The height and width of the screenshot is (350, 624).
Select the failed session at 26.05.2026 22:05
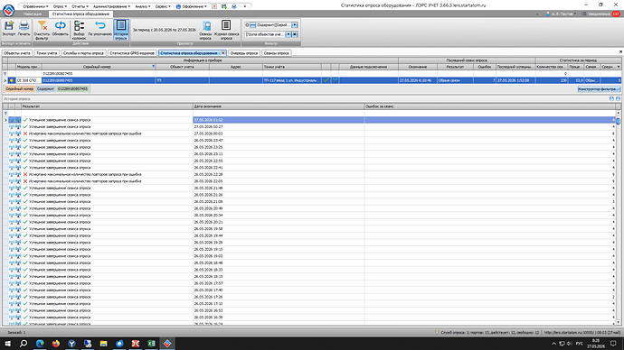[312, 181]
